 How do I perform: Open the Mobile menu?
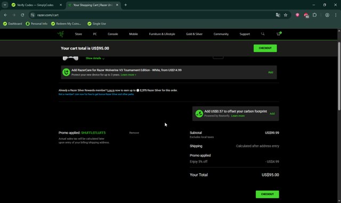click(133, 34)
